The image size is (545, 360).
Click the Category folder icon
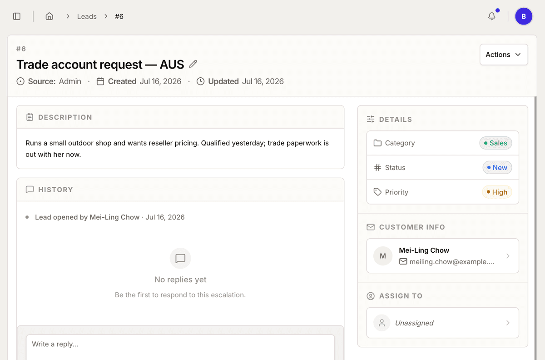377,143
